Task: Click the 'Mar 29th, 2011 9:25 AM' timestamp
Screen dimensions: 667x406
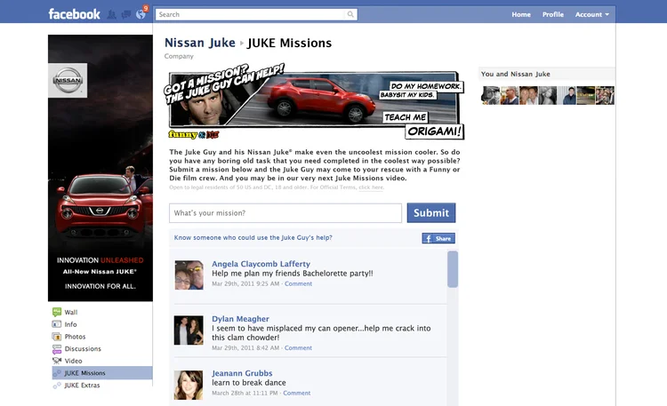Action: tap(245, 283)
